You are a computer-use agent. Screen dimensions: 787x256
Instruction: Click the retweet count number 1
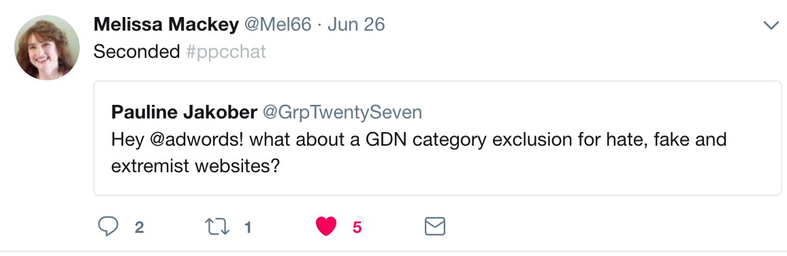[x=247, y=227]
